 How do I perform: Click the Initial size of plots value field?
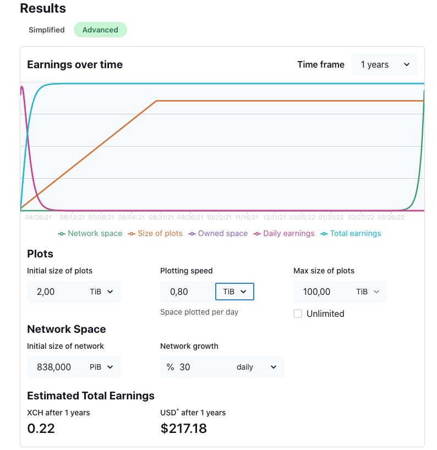(x=56, y=292)
